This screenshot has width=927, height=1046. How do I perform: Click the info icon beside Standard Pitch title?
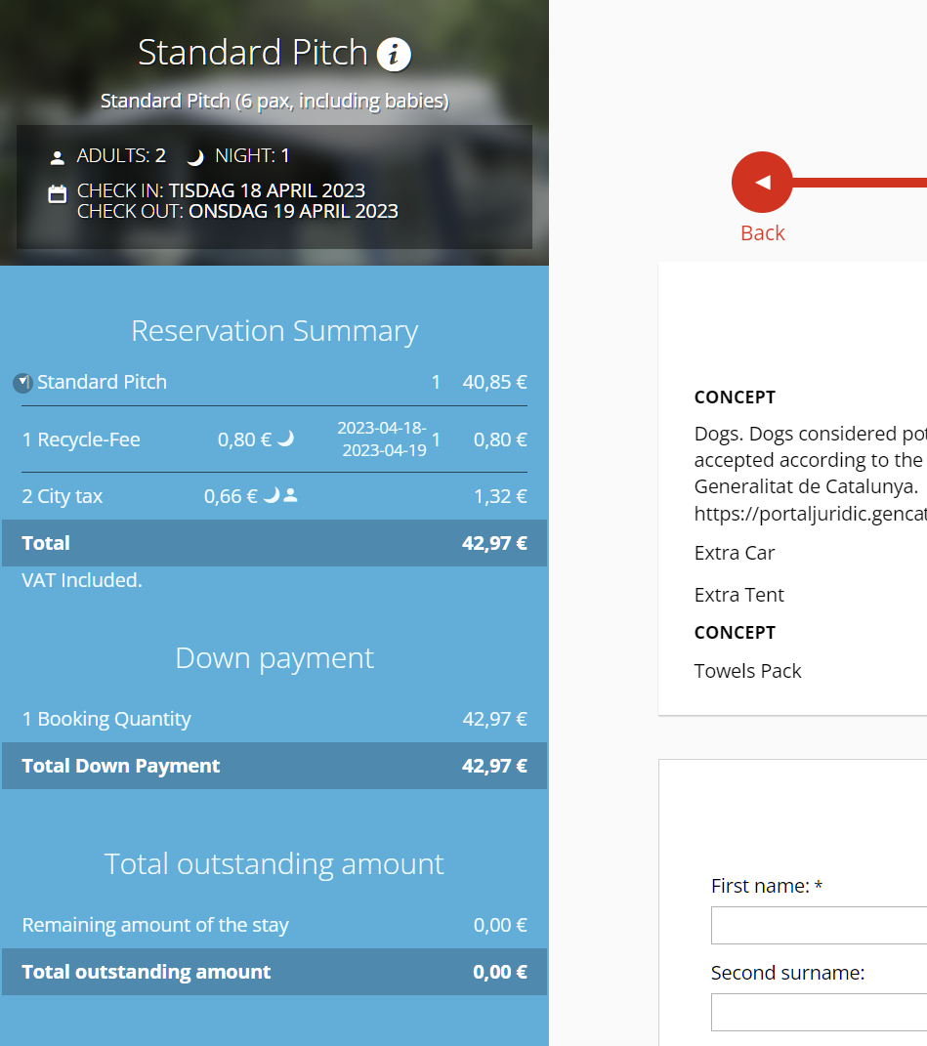click(x=394, y=54)
